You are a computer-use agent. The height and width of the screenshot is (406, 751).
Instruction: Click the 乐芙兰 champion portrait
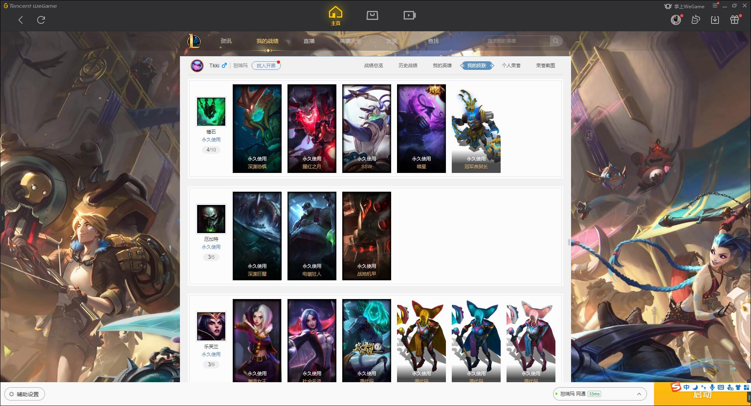point(211,326)
